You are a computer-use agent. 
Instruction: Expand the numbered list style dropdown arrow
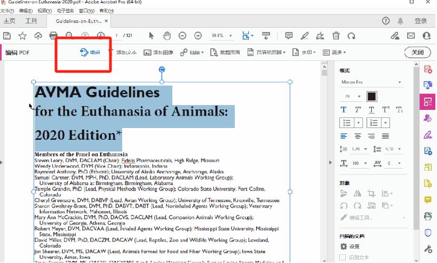pyautogui.click(x=385, y=123)
